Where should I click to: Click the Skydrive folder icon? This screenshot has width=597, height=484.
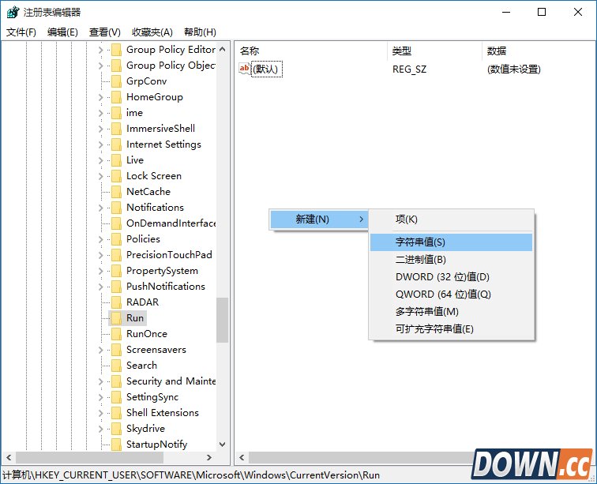[x=116, y=429]
